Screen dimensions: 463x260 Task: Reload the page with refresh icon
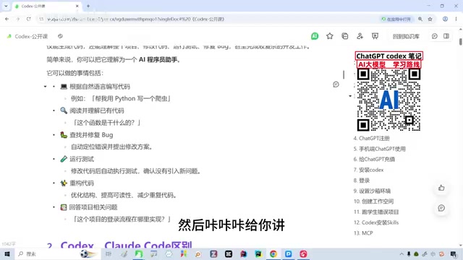pyautogui.click(x=29, y=19)
